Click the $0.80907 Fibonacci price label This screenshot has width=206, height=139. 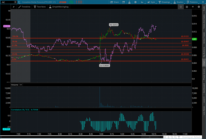185,41
